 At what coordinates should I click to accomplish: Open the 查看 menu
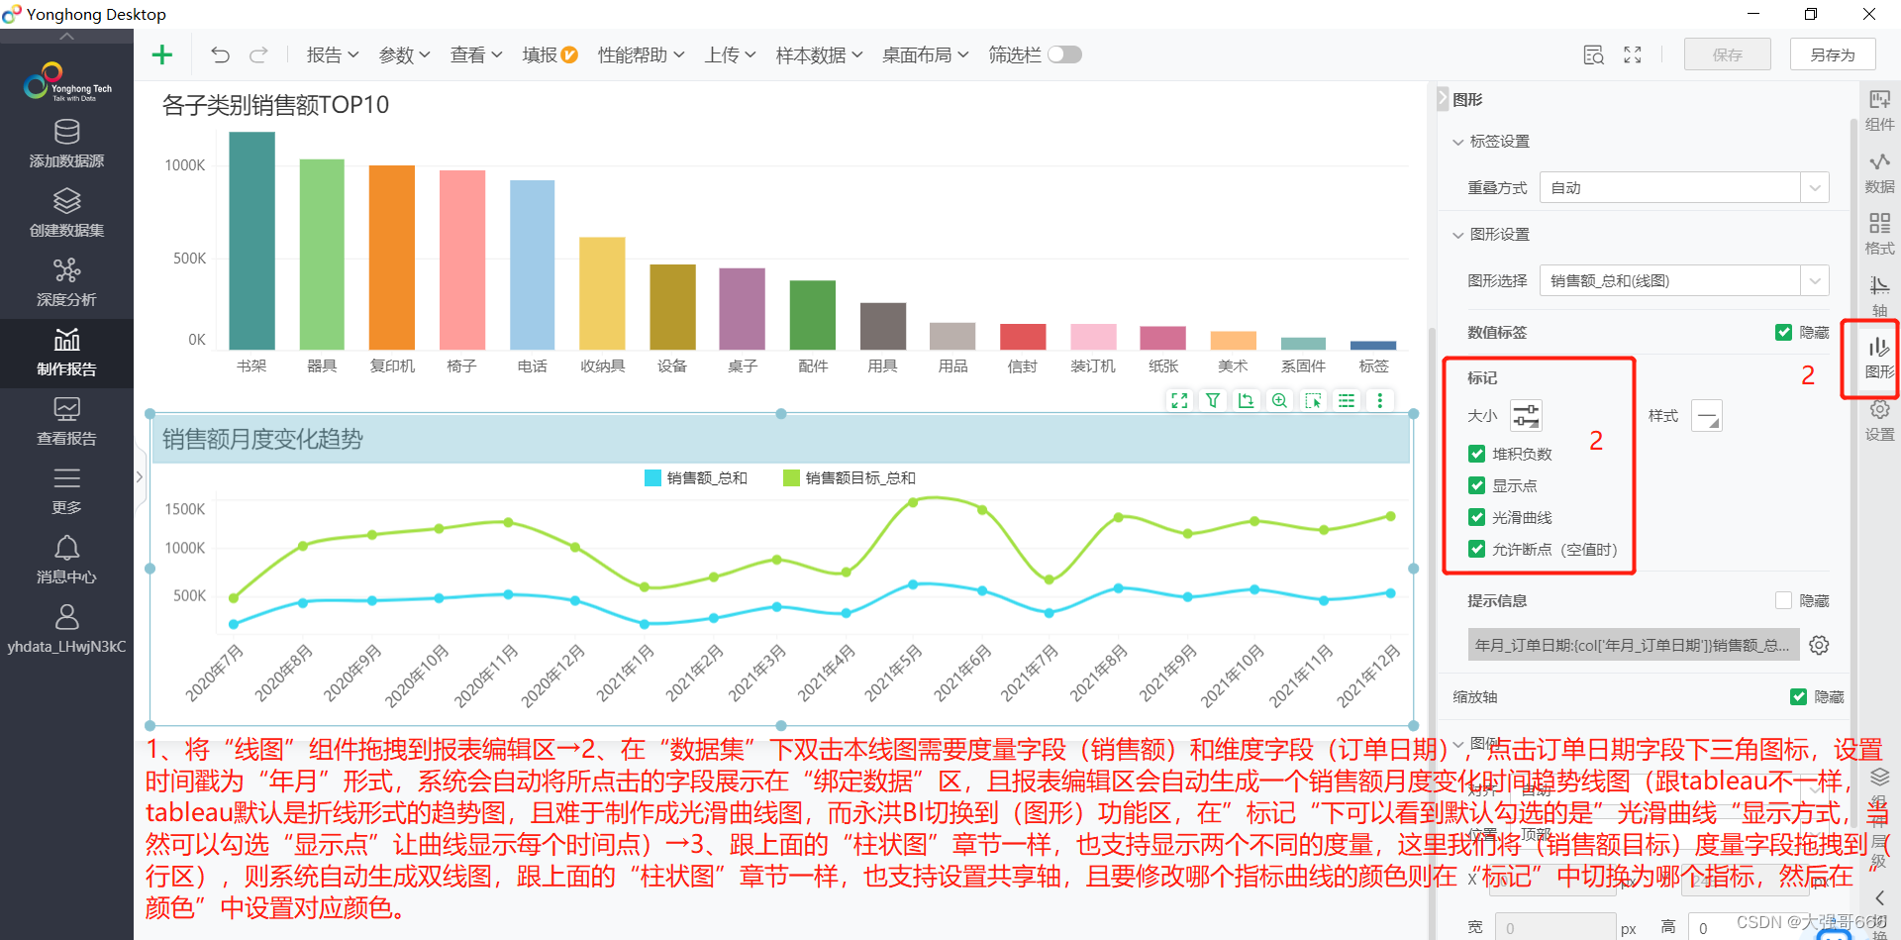point(475,54)
